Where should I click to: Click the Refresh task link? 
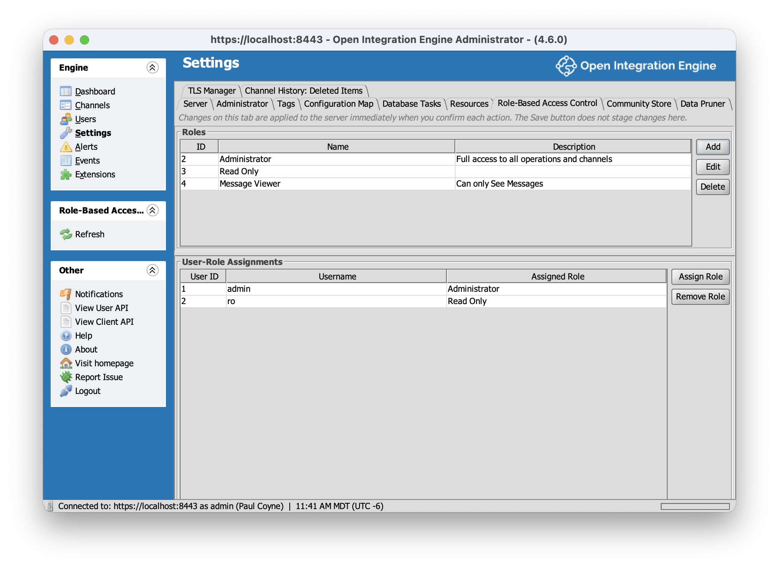coord(90,234)
